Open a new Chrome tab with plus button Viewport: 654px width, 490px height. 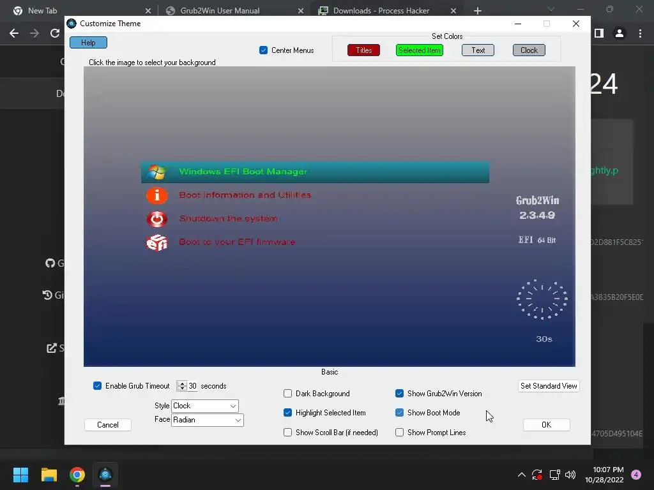pyautogui.click(x=478, y=11)
